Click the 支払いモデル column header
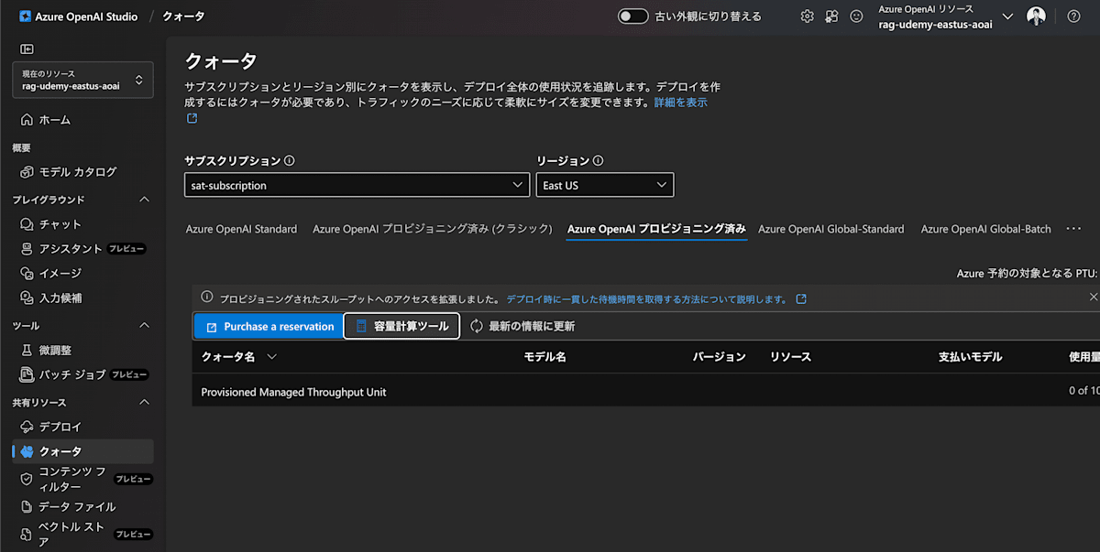 (971, 357)
